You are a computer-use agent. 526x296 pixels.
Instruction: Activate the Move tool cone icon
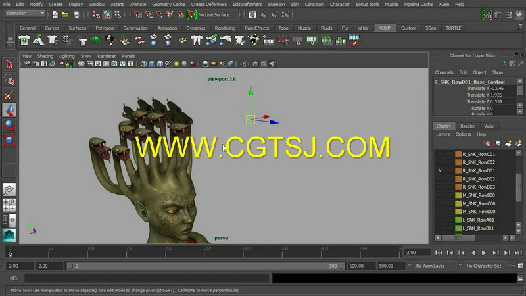pyautogui.click(x=9, y=110)
